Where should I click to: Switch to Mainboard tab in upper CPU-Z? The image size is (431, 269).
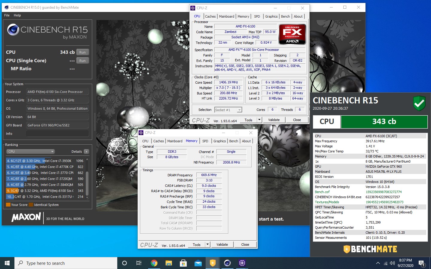pos(227,16)
